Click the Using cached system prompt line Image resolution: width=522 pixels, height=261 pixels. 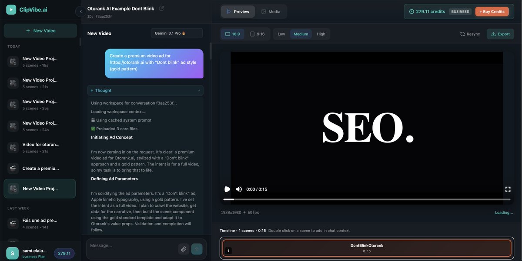pyautogui.click(x=121, y=120)
